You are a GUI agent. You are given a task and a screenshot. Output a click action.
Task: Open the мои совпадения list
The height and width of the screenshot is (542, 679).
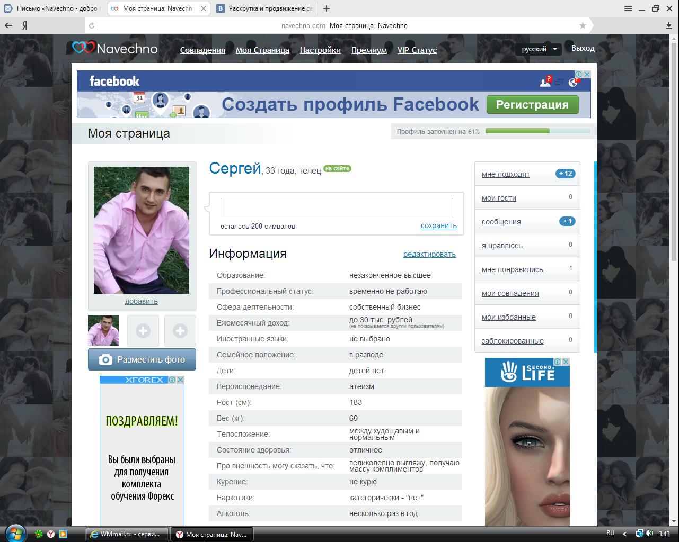click(x=510, y=293)
